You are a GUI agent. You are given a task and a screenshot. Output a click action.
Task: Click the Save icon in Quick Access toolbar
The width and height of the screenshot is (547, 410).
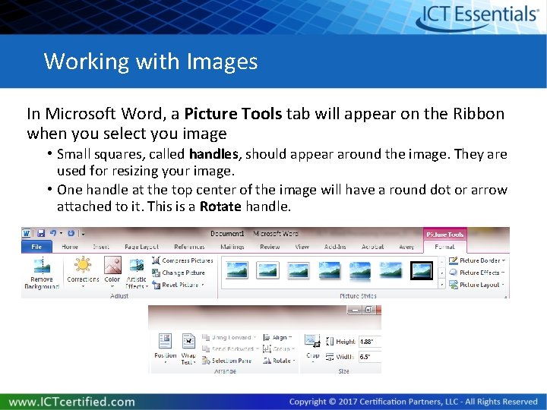point(41,233)
